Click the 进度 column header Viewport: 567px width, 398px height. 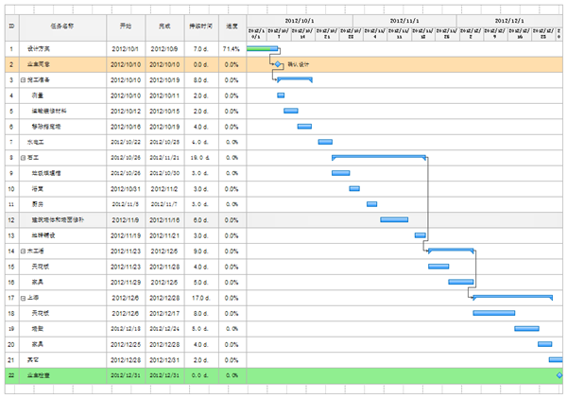pos(232,26)
